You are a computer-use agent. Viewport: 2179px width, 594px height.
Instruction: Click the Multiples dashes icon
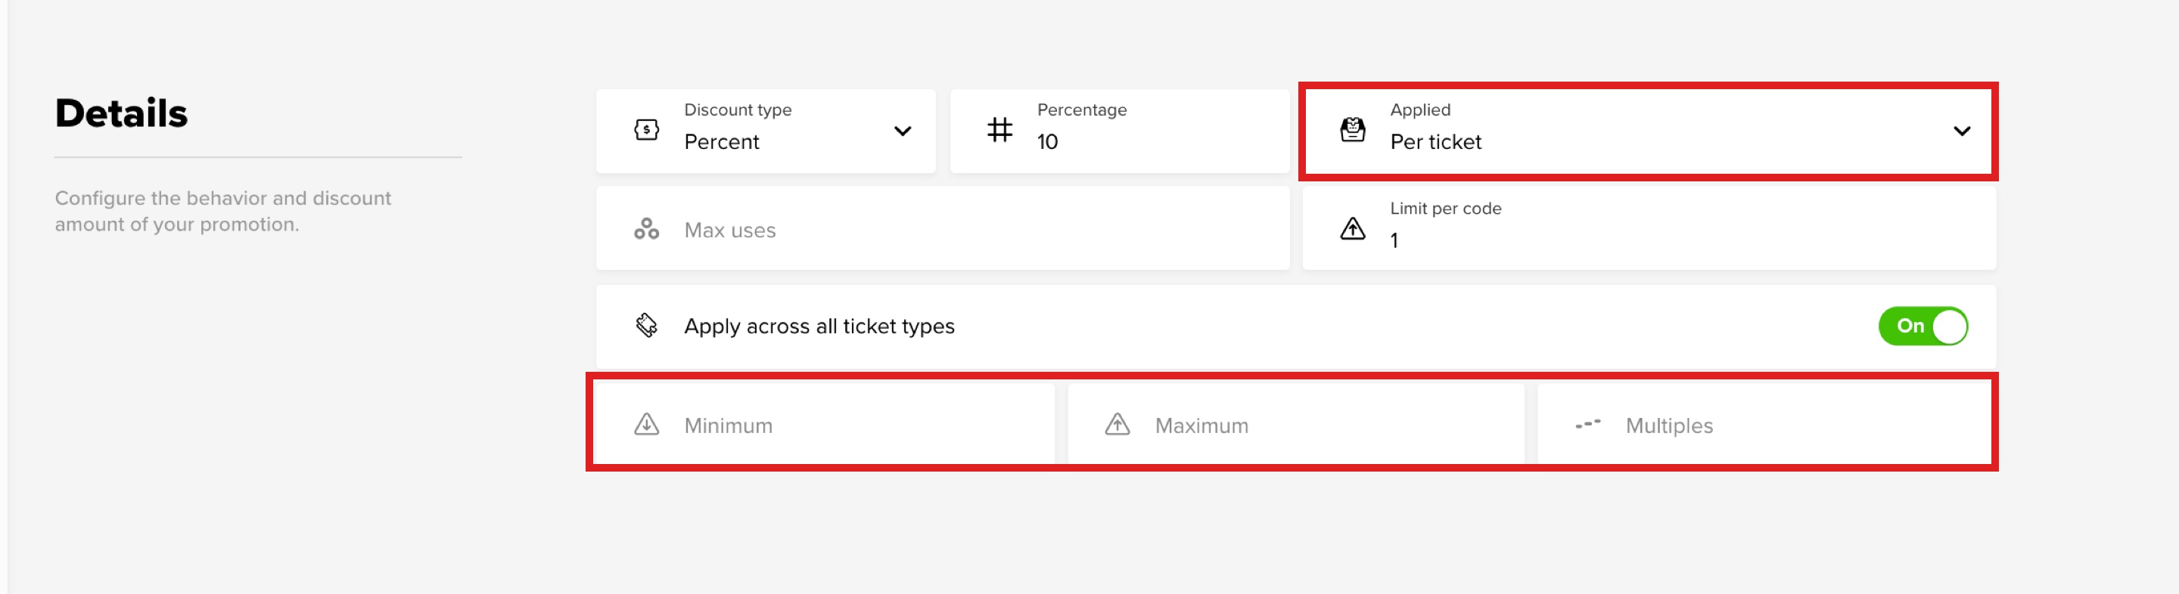[x=1588, y=424]
